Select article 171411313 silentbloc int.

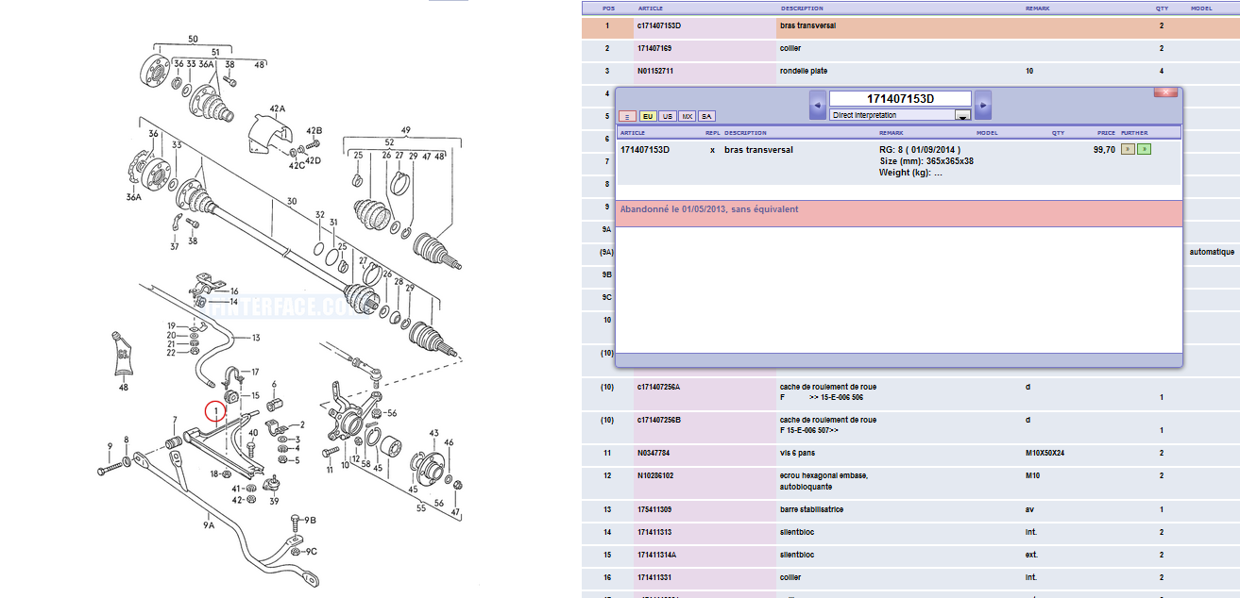pyautogui.click(x=654, y=532)
